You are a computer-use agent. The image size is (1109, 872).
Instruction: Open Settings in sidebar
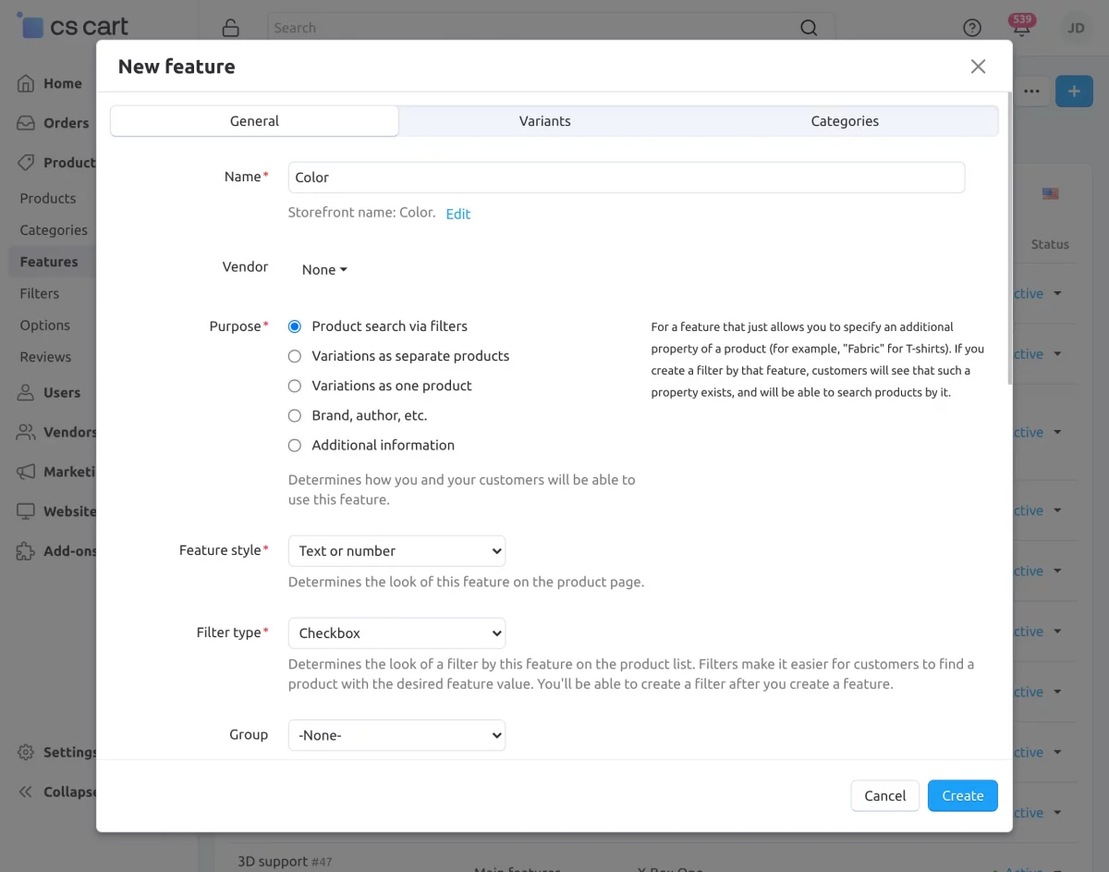56,752
